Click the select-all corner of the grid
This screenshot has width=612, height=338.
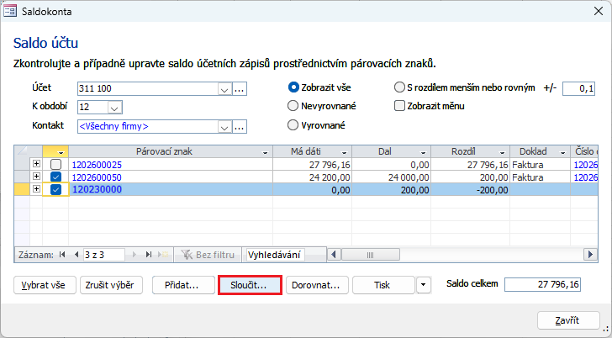click(22, 151)
